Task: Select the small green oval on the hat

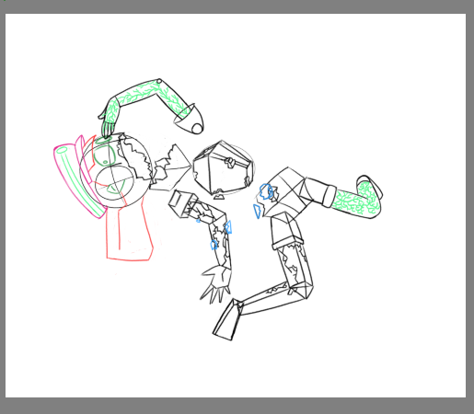Action: (62, 150)
